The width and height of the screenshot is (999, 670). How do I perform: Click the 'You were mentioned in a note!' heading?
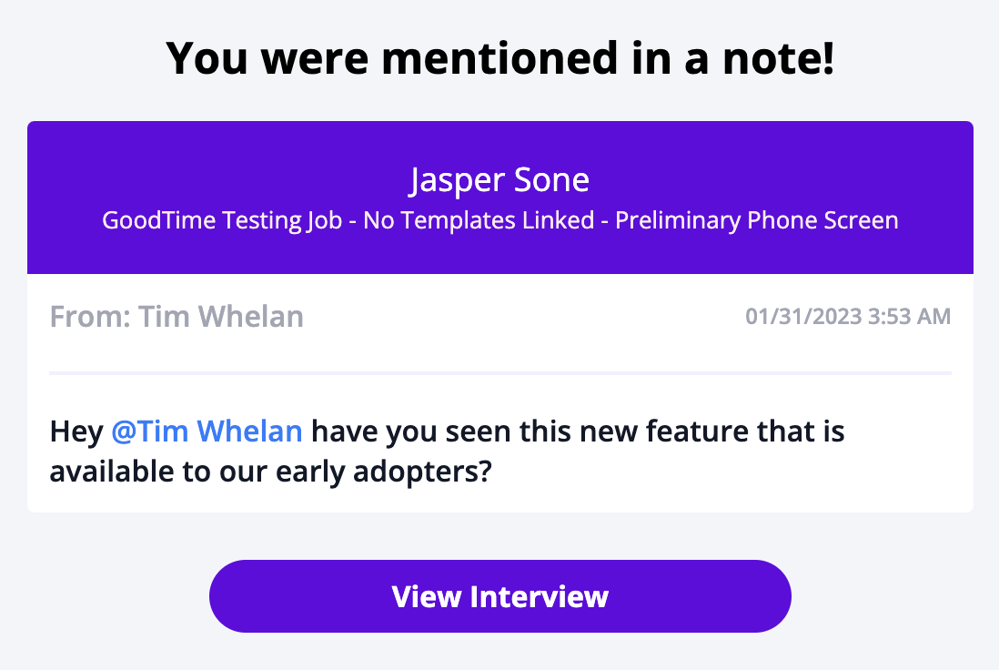click(499, 59)
